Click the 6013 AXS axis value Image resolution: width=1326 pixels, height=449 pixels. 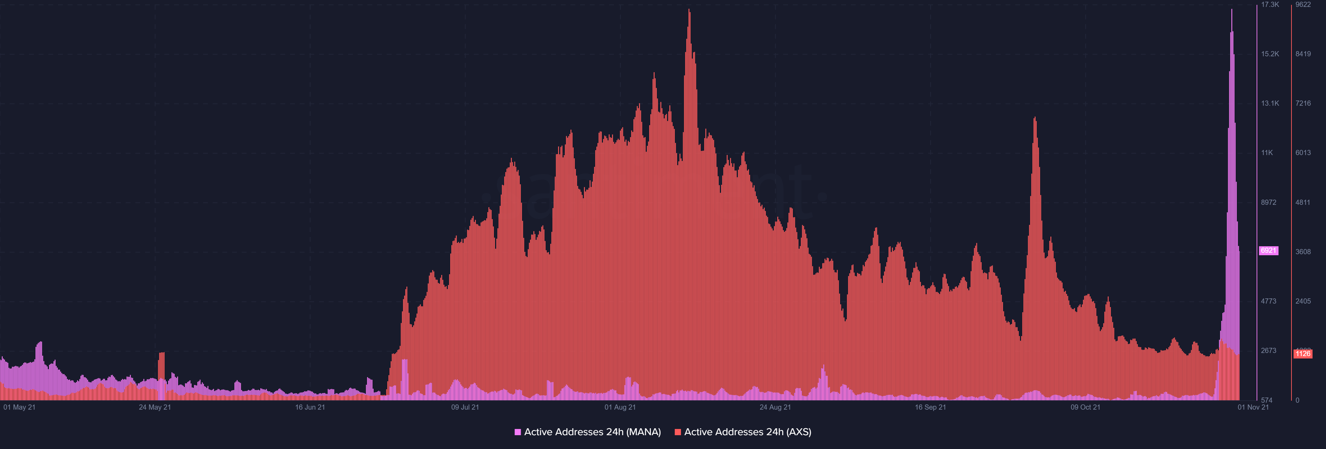pos(1303,153)
